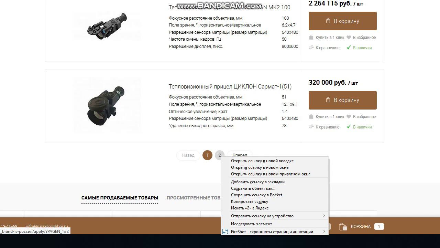
Task: Click heart icon for Сармат-1 favorites
Action: click(349, 117)
